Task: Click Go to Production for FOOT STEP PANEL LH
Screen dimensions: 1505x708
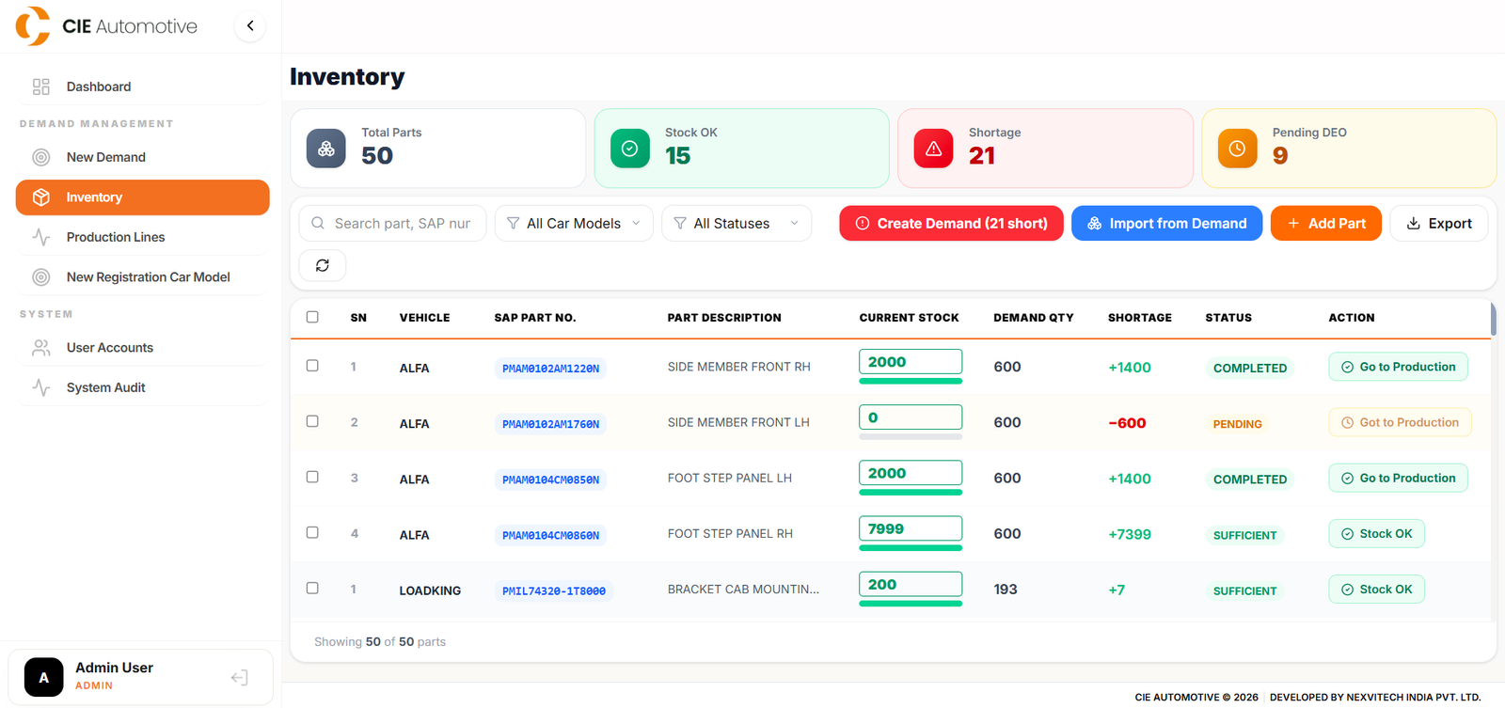Action: (1398, 478)
